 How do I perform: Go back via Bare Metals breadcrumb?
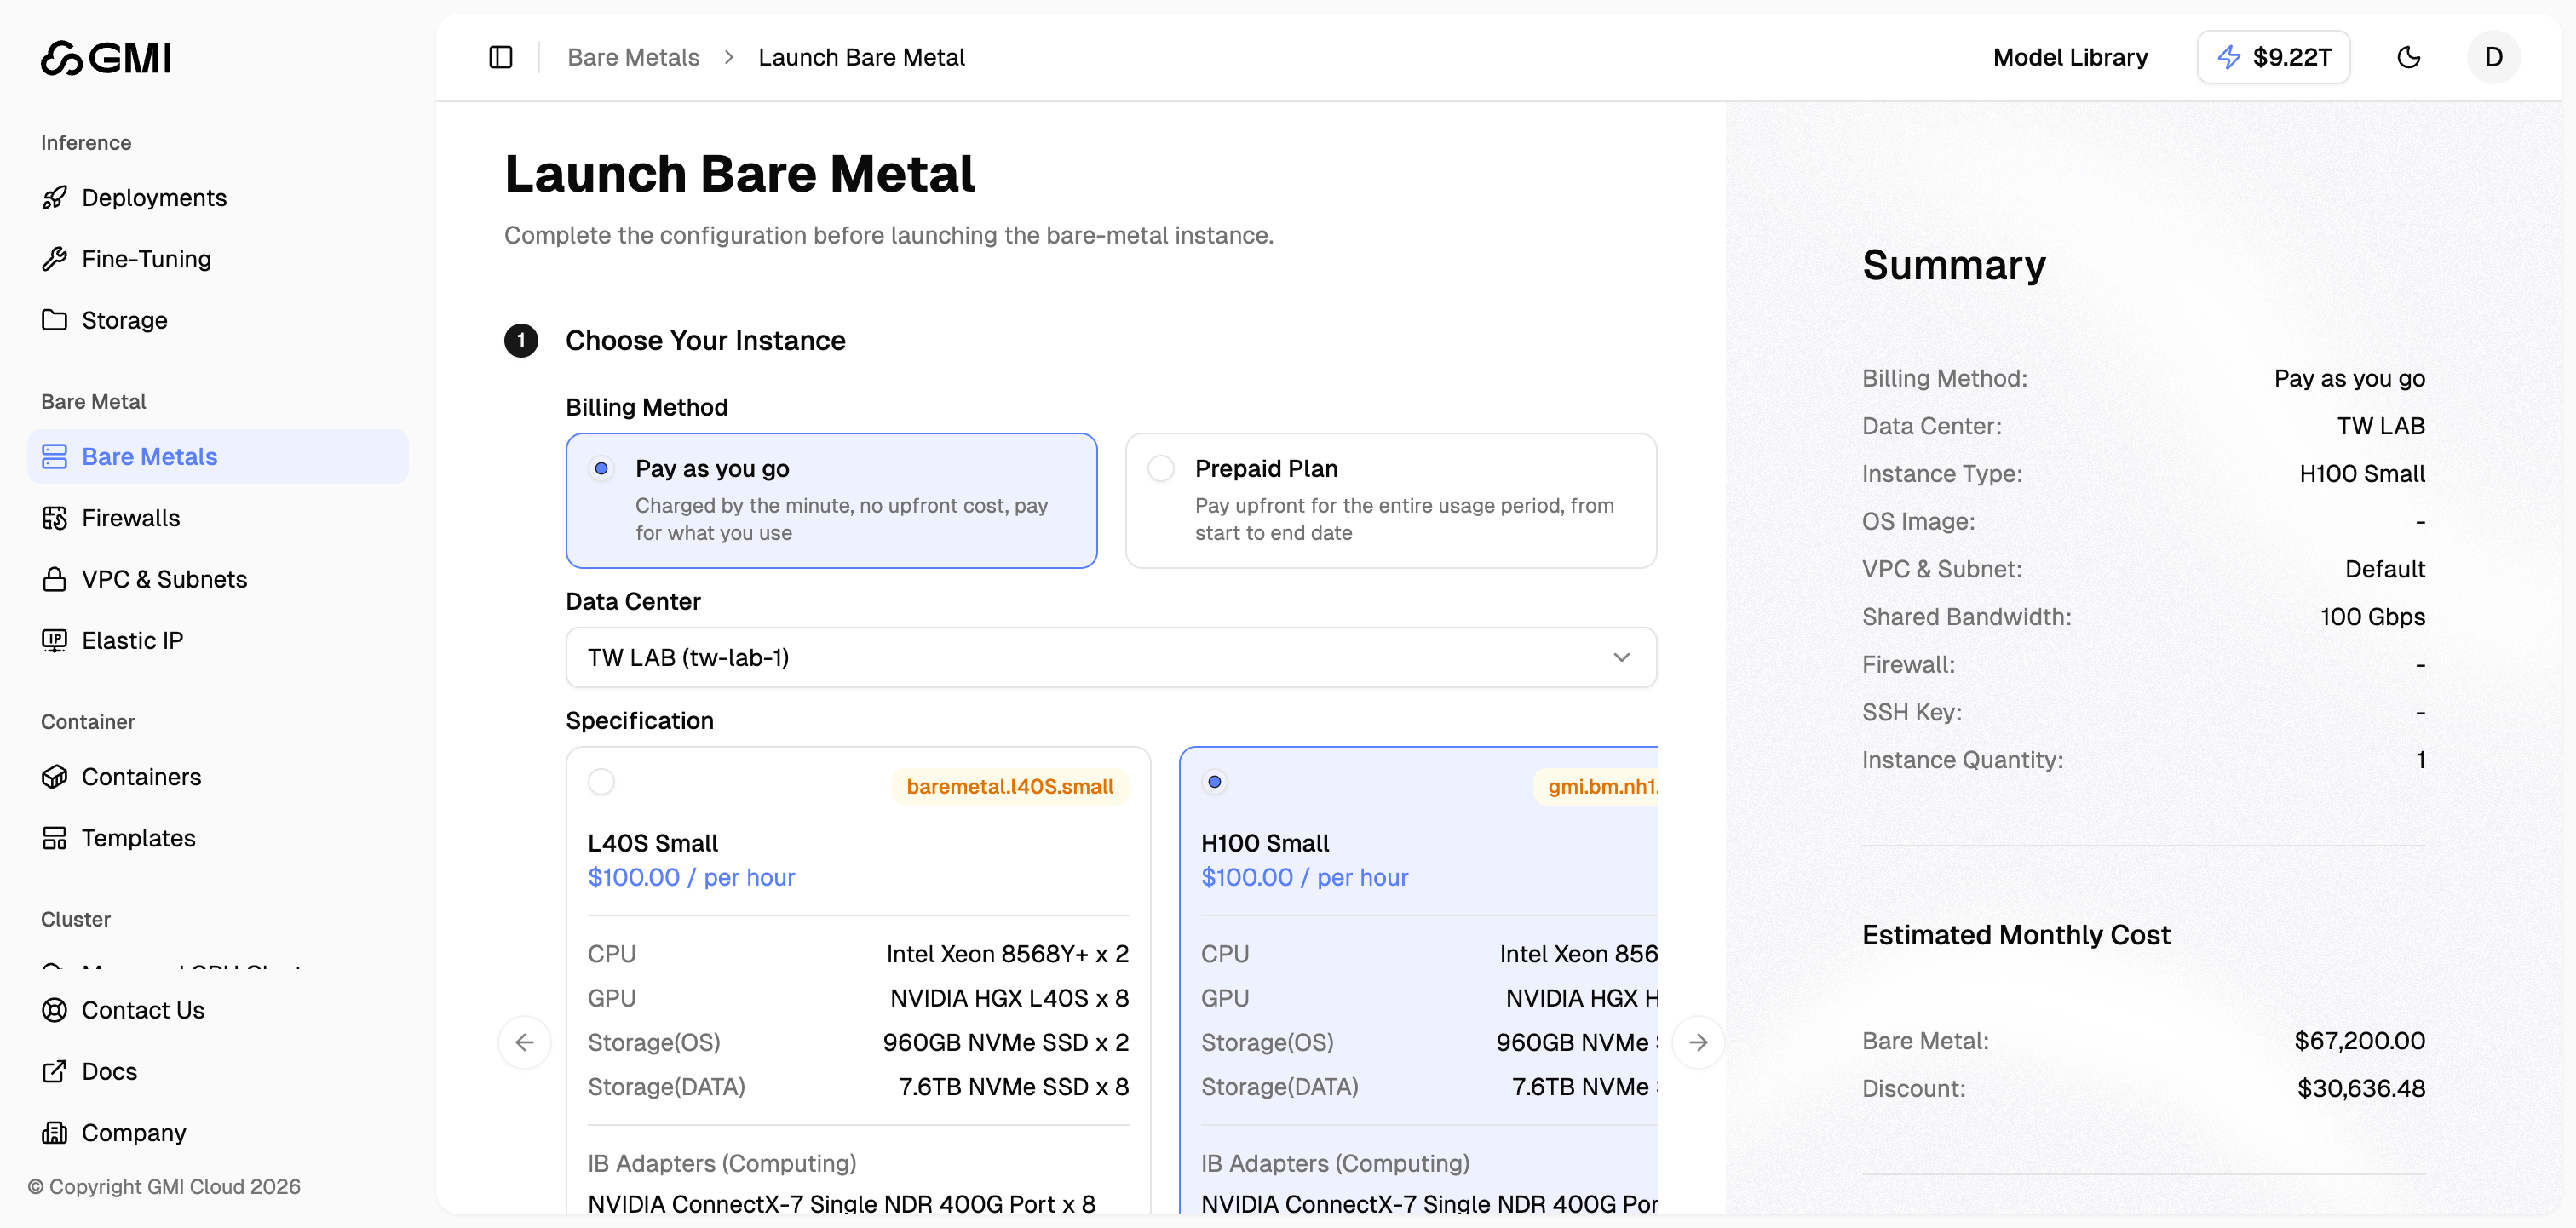coord(633,57)
